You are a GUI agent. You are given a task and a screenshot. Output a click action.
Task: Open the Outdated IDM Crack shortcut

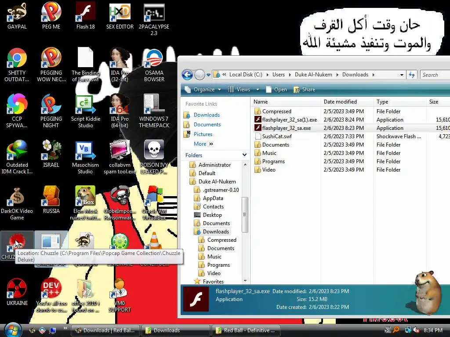tap(17, 158)
